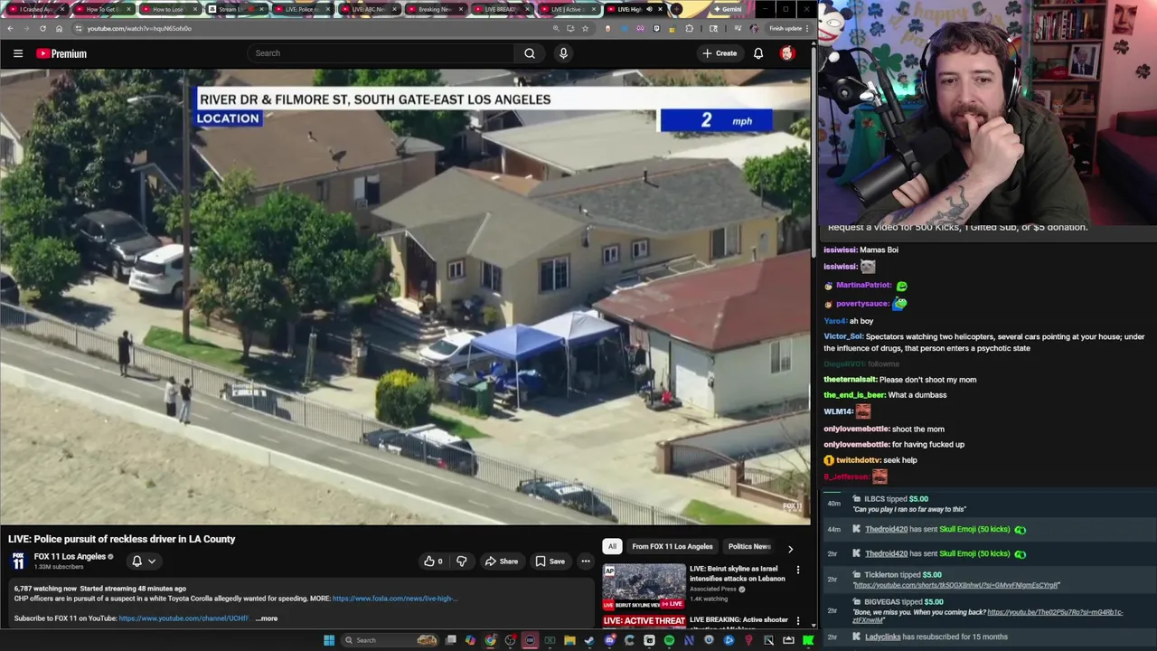
Task: Click Finish update in Chrome
Action: (785, 28)
